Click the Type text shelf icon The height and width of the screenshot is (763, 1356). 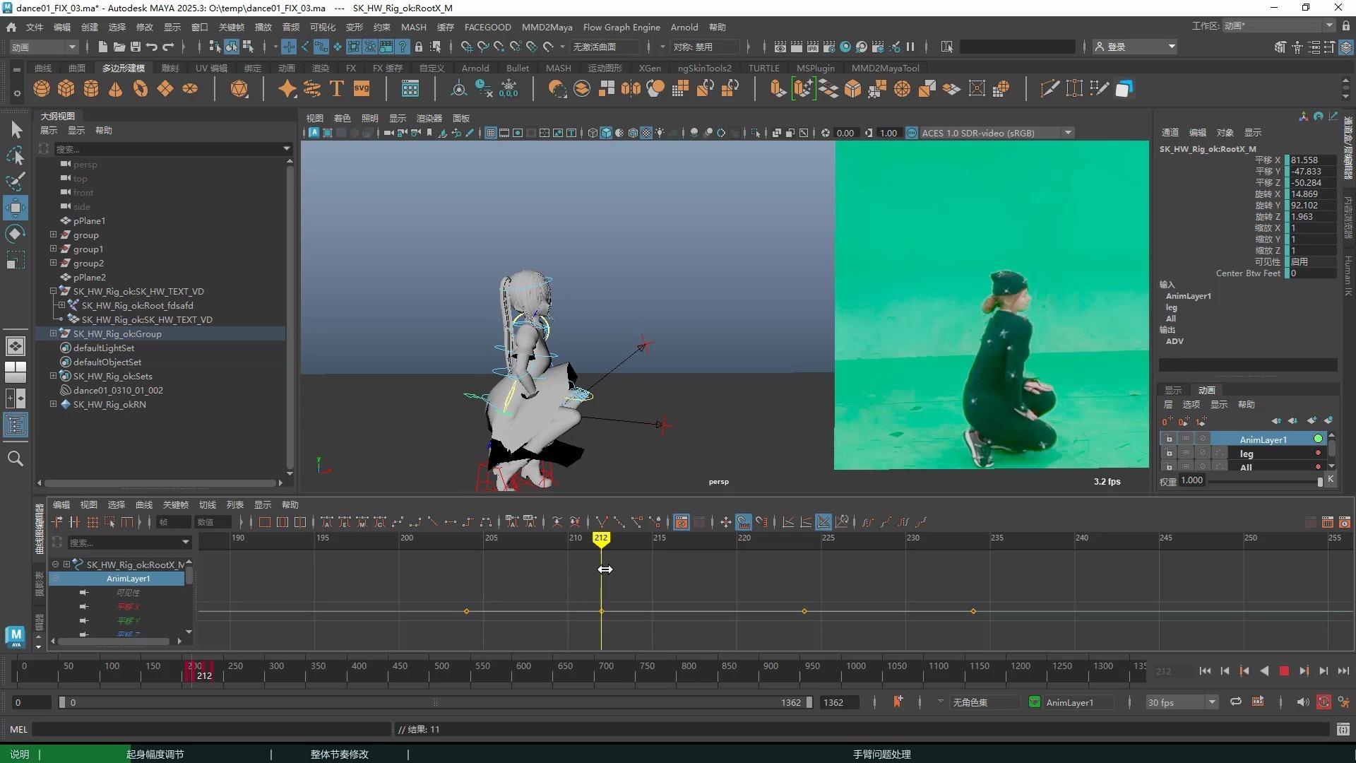click(x=337, y=89)
